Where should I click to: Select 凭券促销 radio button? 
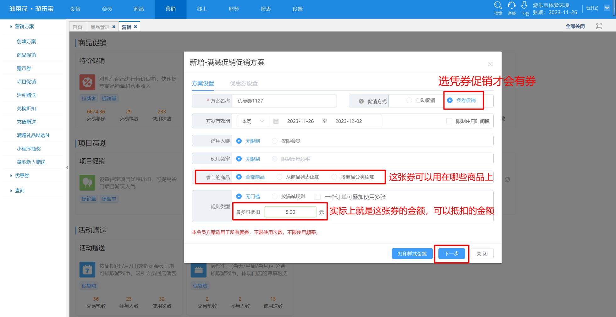tap(450, 100)
